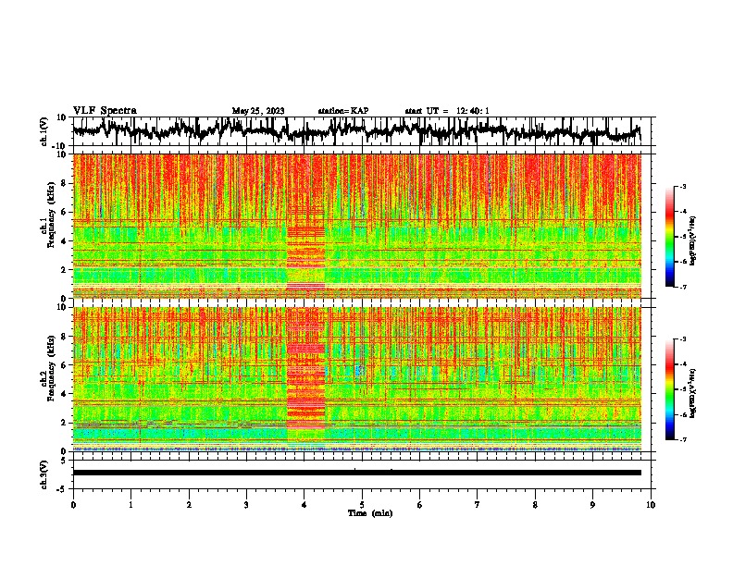733x566 pixels.
Task: Click the time axis tick label "5"
Action: tap(362, 505)
